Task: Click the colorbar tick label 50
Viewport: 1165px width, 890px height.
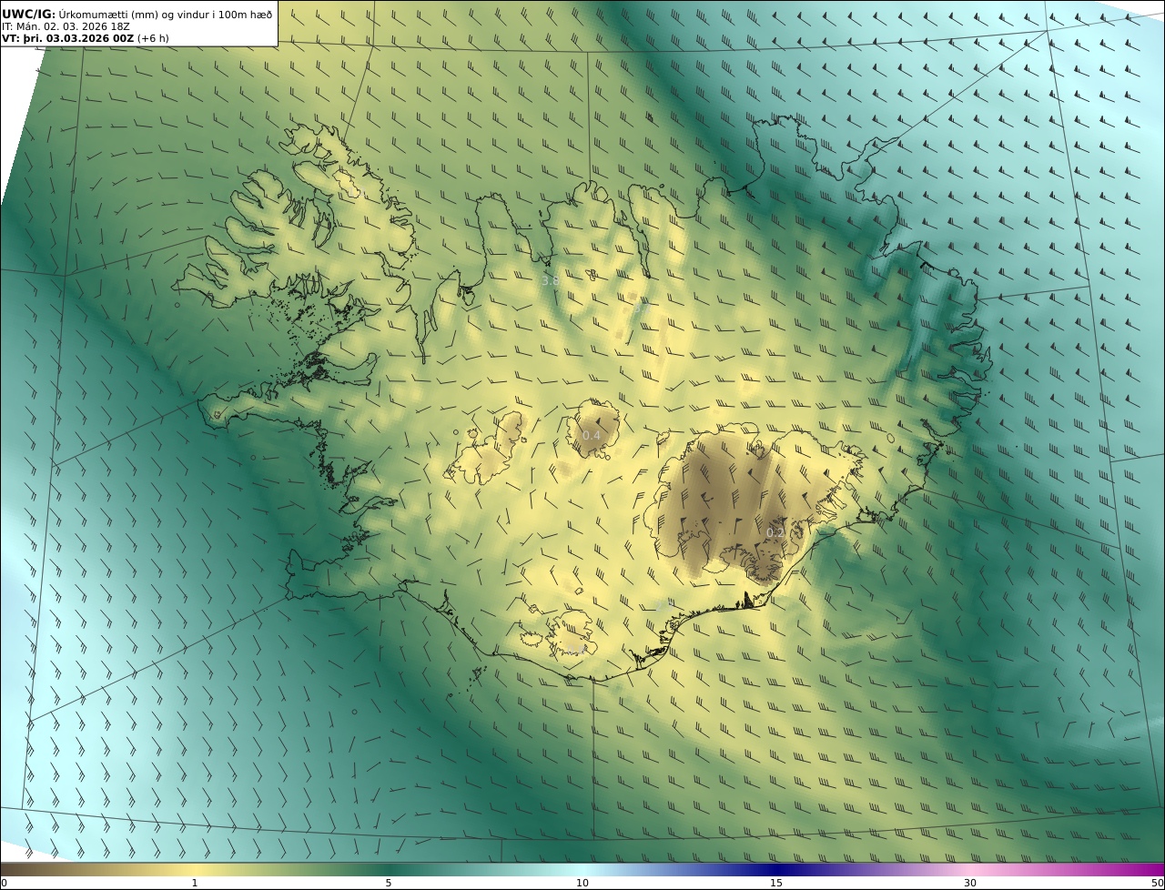Action: [x=1157, y=883]
